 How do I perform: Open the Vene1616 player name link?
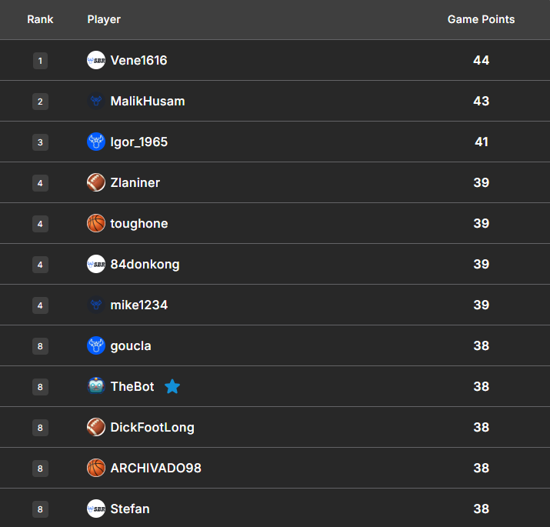pyautogui.click(x=138, y=60)
